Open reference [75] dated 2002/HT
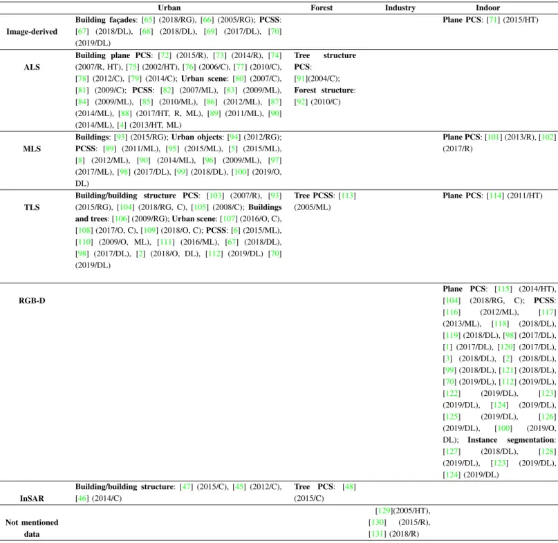Image resolution: width=558 pixels, height=543 pixels. pos(133,67)
